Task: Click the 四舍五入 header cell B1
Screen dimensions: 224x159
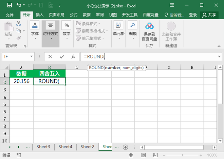Action: click(50, 74)
